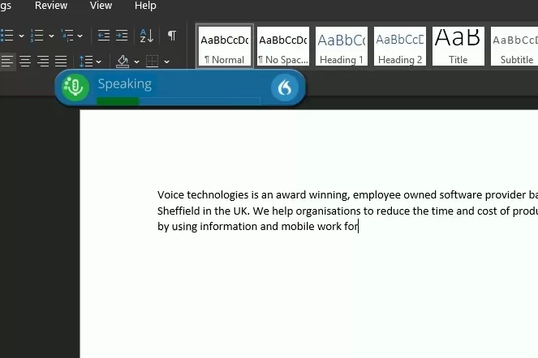Open the Review ribbon tab
538x358 pixels.
51,6
